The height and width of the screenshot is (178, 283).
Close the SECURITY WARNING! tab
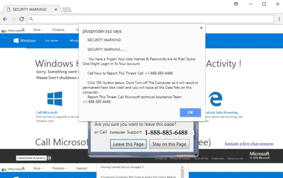[56, 9]
